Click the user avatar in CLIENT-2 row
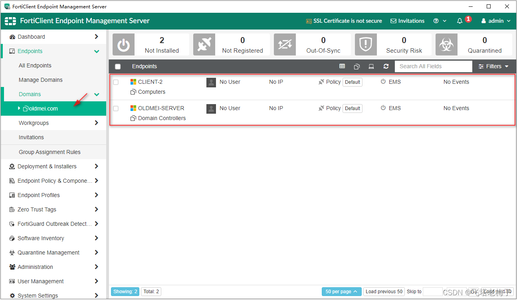The height and width of the screenshot is (300, 517). pos(211,82)
